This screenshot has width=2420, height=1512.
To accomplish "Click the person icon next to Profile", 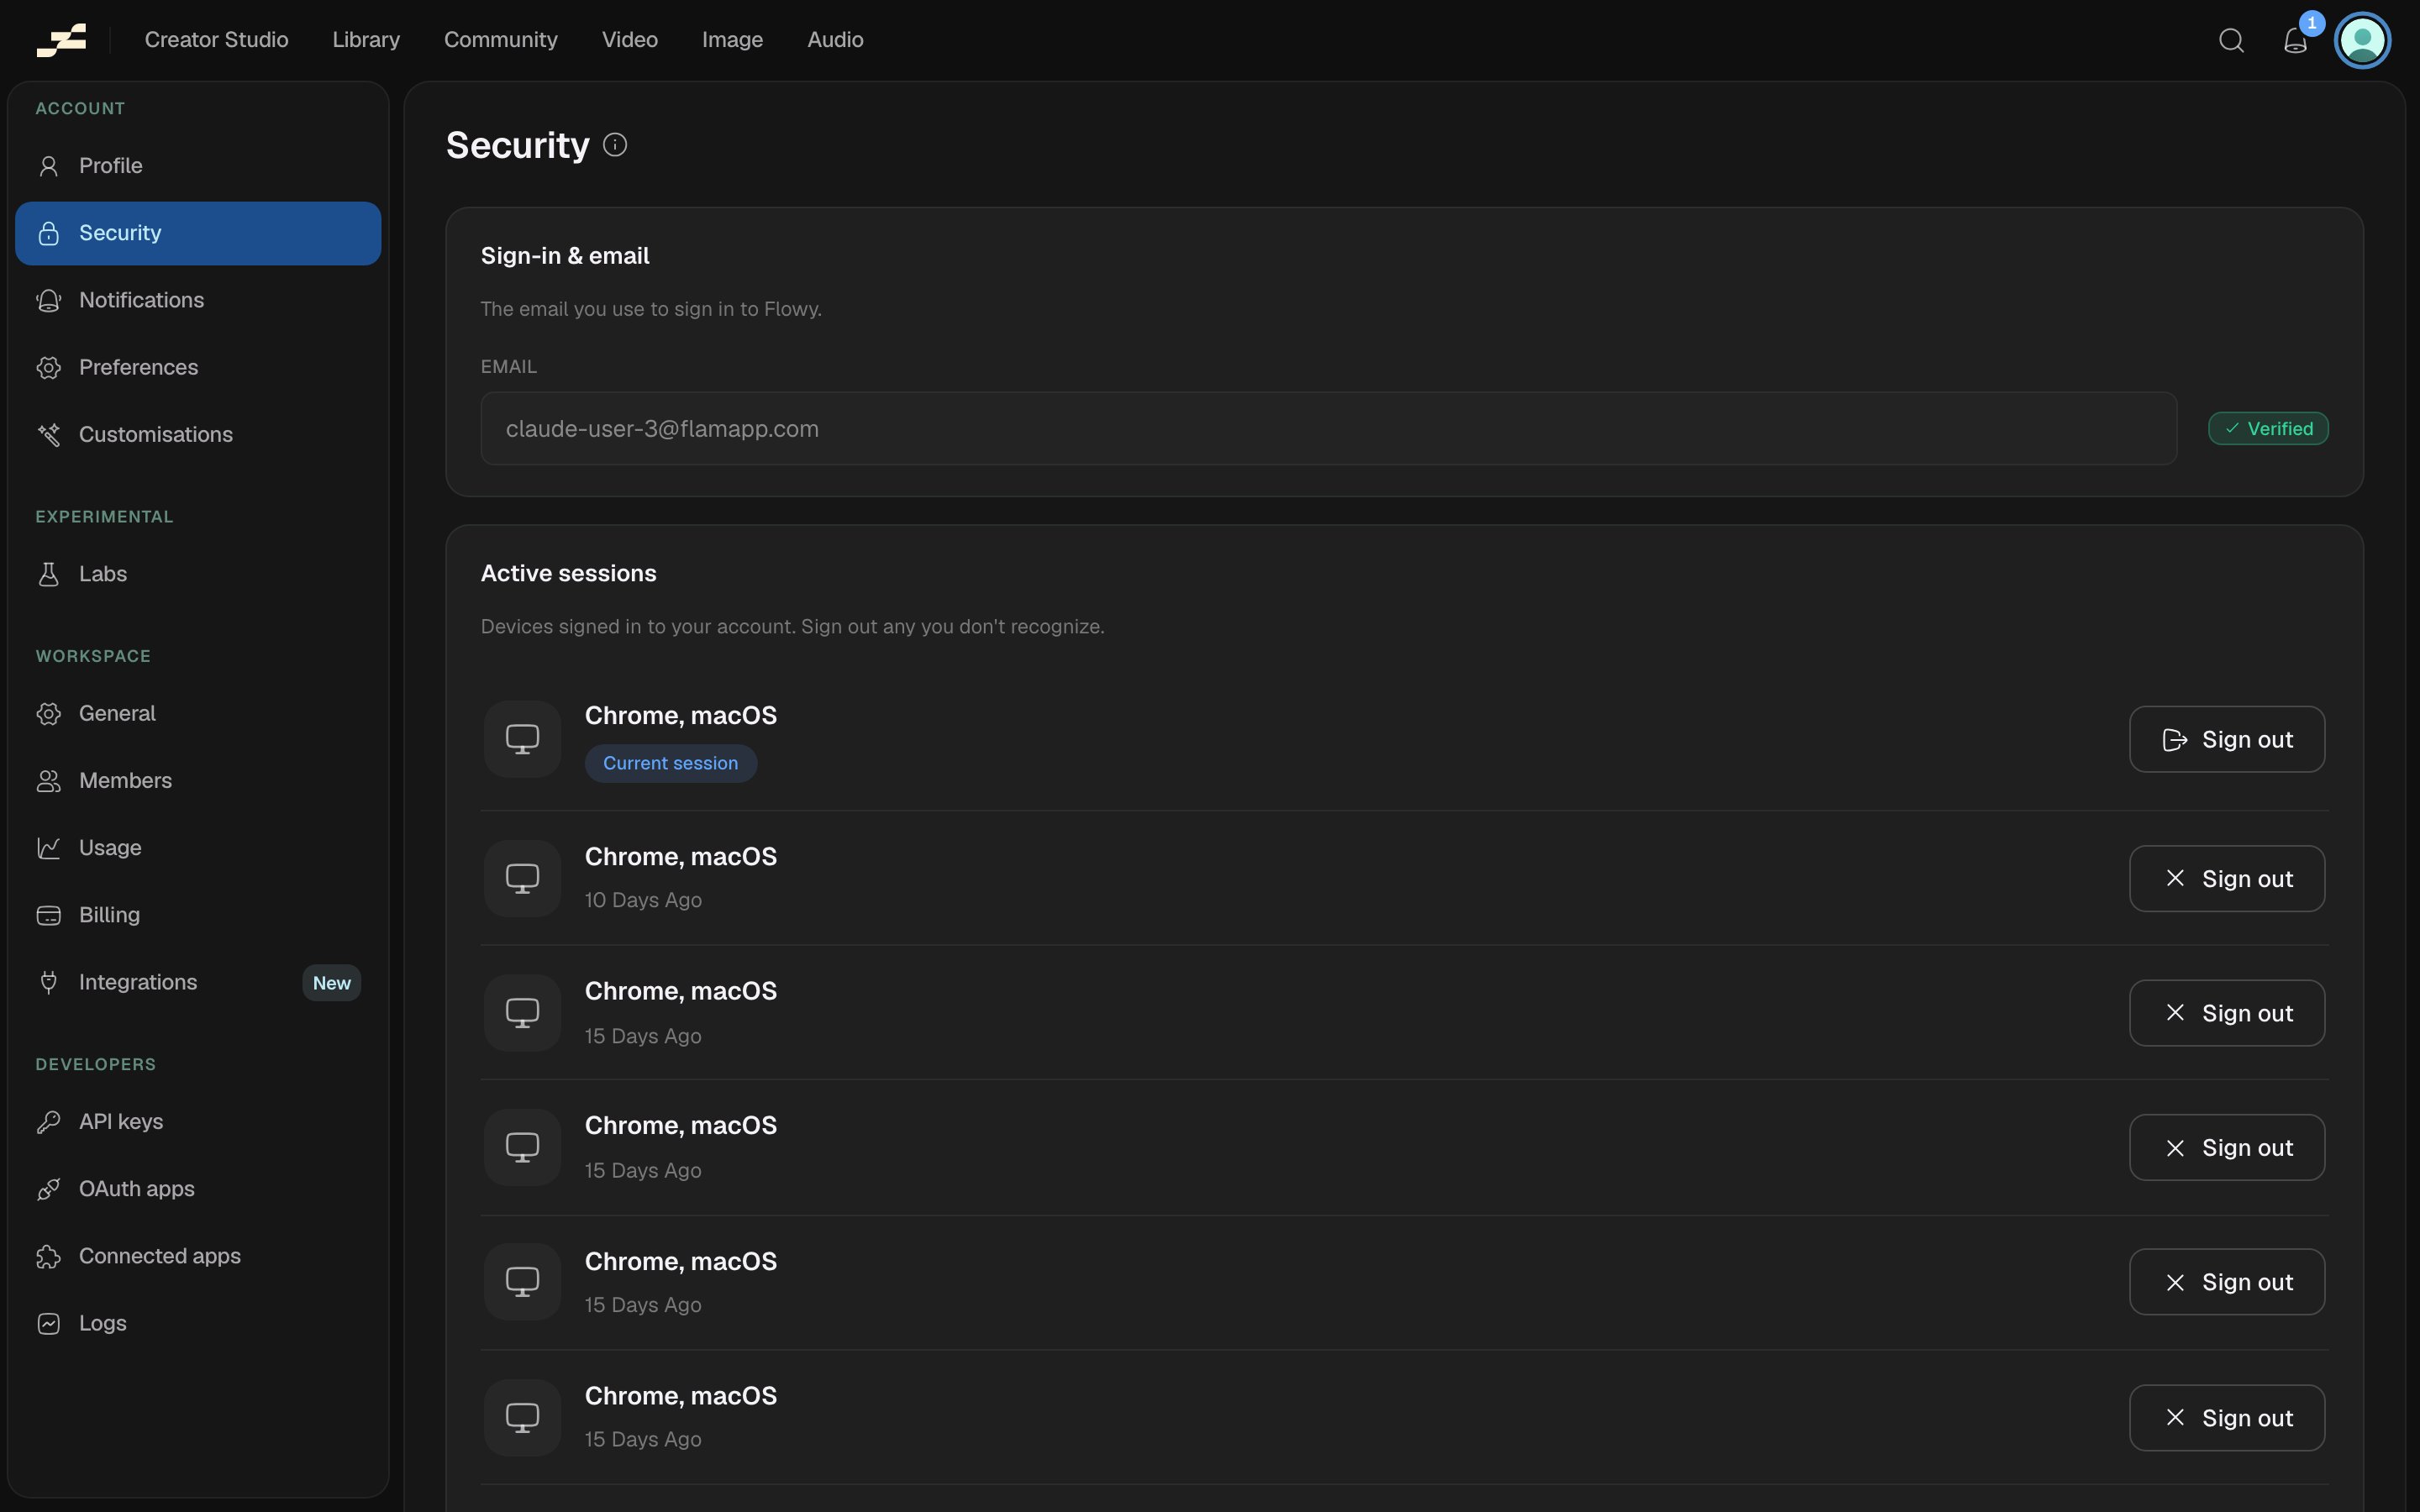I will tap(48, 166).
